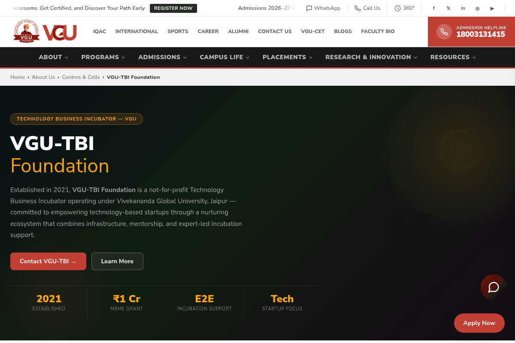The width and height of the screenshot is (515, 343).
Task: Open the floating chat bubble icon
Action: coord(494,287)
